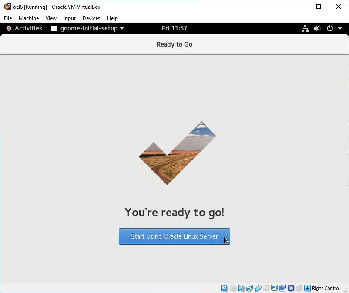This screenshot has width=349, height=293.
Task: Click the optical drive status icon
Action: [233, 288]
